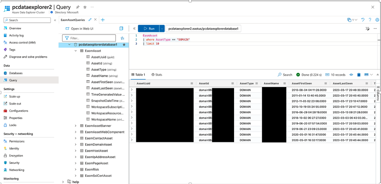The image size is (381, 184).
Task: Click the database scope pcdataexplorer2.eastus/pcdataexplorerdatabase1
Action: pyautogui.click(x=203, y=29)
